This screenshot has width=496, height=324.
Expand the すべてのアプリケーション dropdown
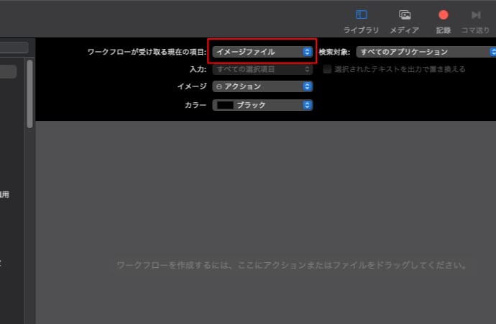(x=424, y=52)
